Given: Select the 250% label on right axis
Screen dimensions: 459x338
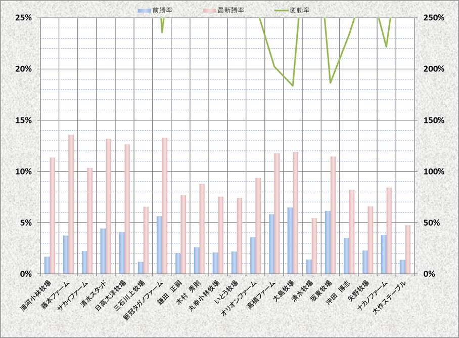Looking at the screenshot, I should coord(434,17).
